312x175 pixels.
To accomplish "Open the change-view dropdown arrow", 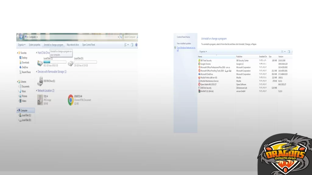I will tap(128, 44).
